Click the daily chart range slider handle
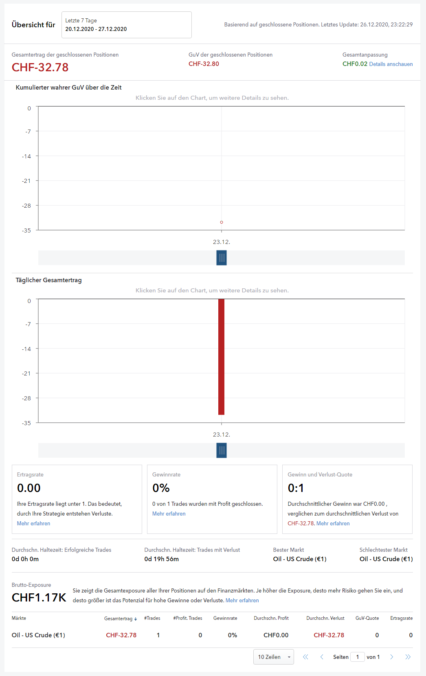Screen dimensions: 426x676 [x=222, y=450]
